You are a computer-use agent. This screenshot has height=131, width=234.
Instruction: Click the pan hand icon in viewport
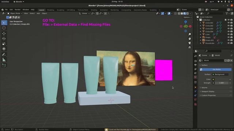pyautogui.click(x=189, y=39)
